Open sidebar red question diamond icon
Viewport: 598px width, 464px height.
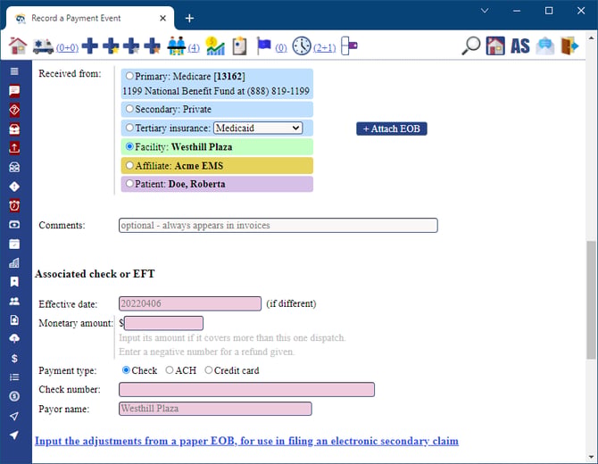14,110
